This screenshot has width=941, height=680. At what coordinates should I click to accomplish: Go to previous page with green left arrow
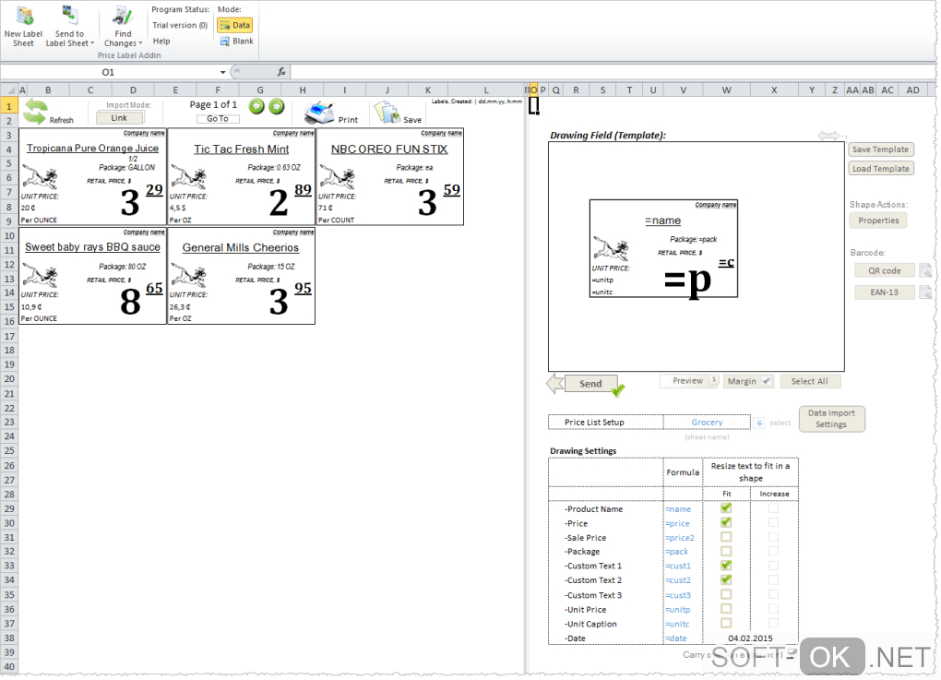pos(256,106)
